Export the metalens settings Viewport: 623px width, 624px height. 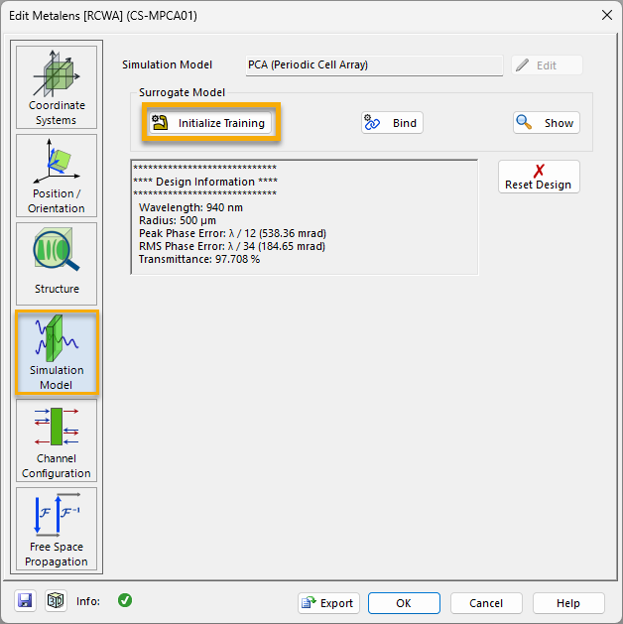click(328, 603)
